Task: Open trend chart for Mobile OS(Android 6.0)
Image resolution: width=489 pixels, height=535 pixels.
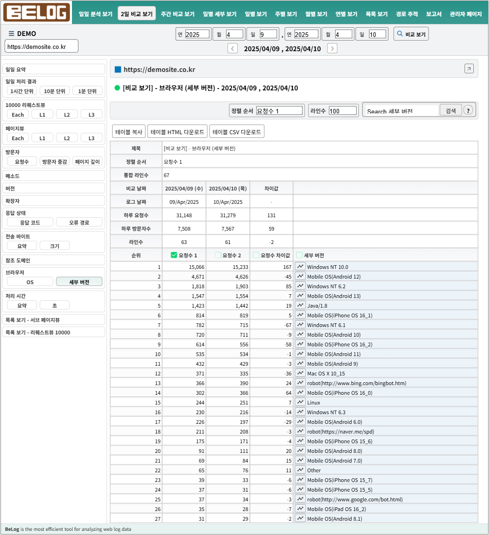Action: (300, 422)
